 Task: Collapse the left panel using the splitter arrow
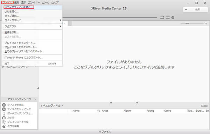pyautogui.click(x=38, y=88)
